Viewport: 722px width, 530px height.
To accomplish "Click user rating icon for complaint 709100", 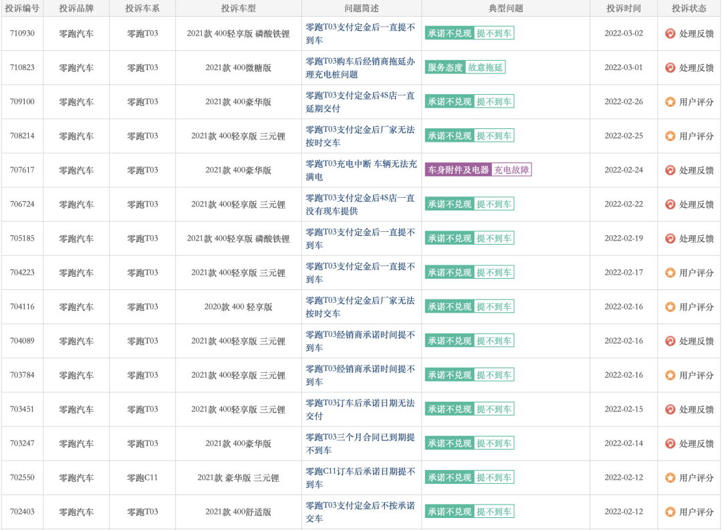I will tap(670, 102).
